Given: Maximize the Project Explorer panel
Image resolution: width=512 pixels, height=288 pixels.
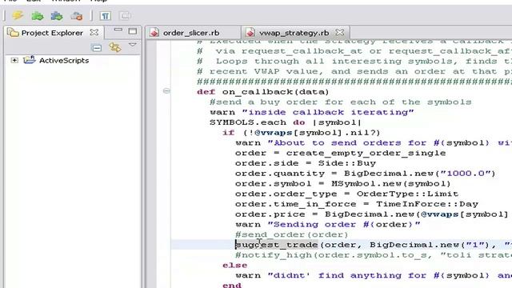Looking at the screenshot, I should [133, 31].
